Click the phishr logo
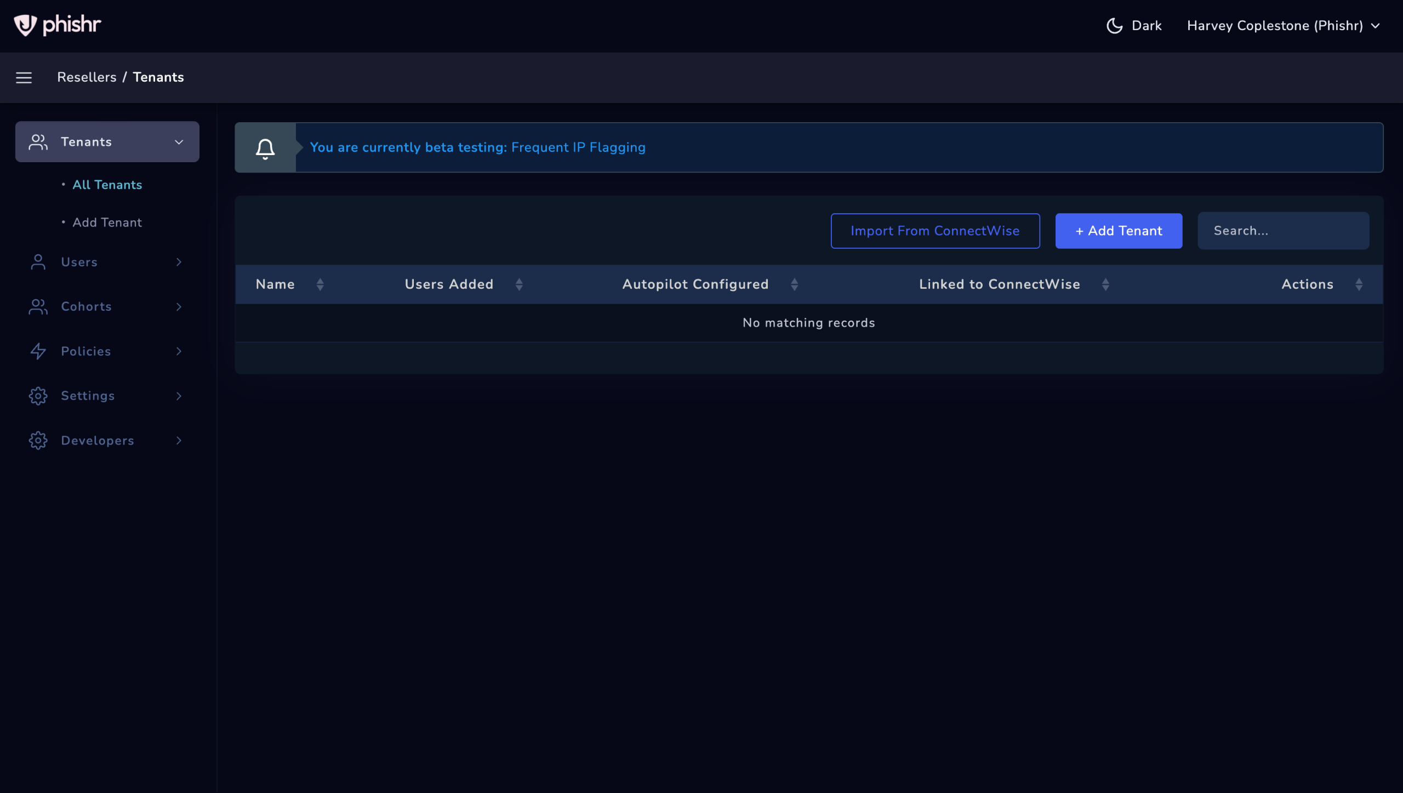Viewport: 1403px width, 793px height. coord(57,25)
